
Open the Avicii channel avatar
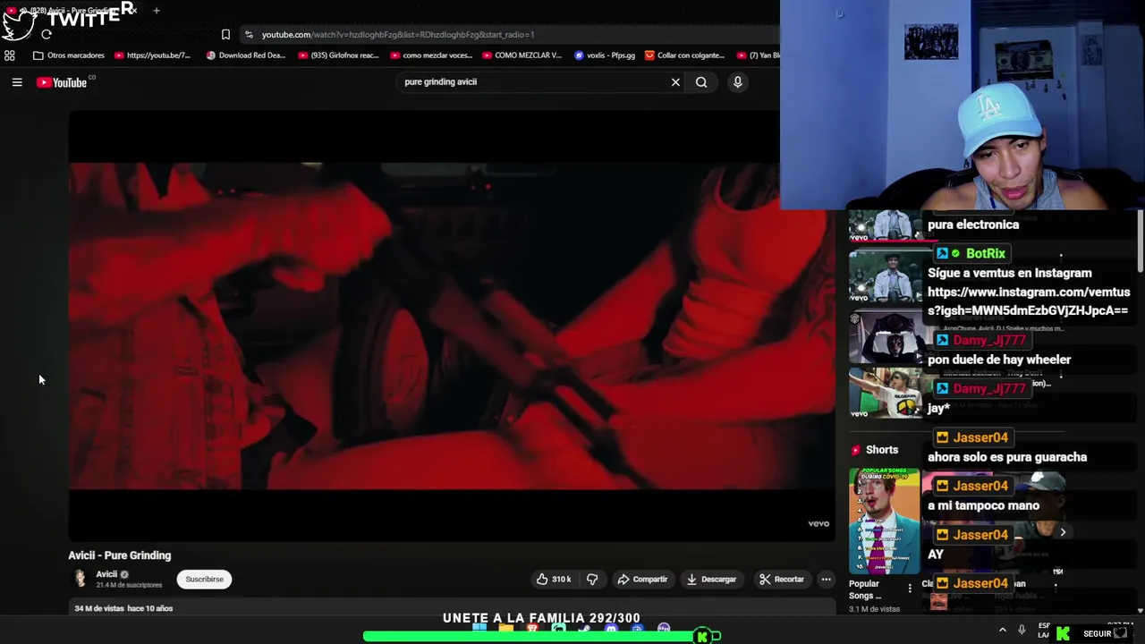click(81, 580)
